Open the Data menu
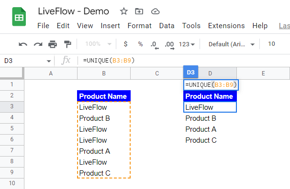290x189 pixels. 167,26
